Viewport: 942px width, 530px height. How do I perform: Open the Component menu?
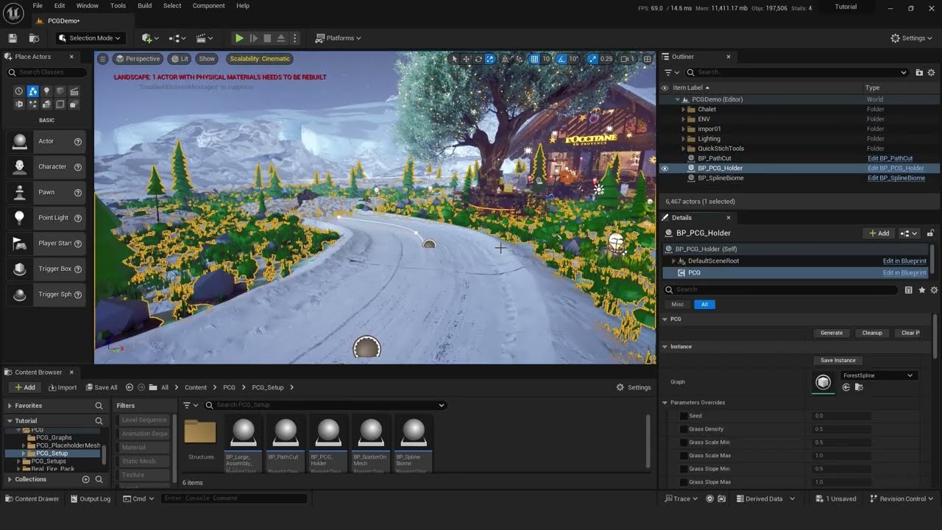click(x=209, y=6)
